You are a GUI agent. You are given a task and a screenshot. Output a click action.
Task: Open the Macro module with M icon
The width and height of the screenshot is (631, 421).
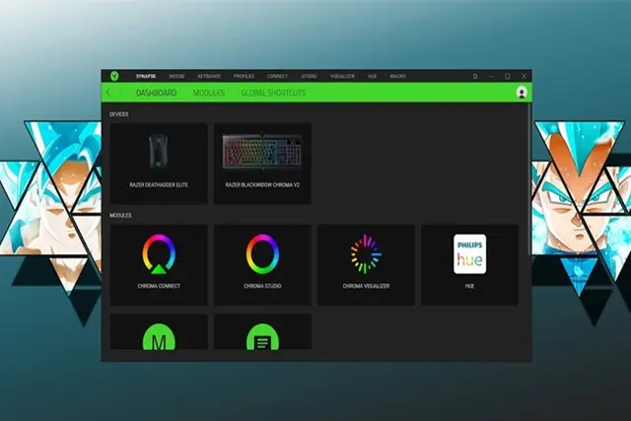click(159, 332)
